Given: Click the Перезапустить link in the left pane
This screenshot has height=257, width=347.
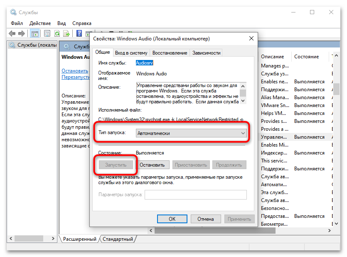Looking at the screenshot, I should point(76,77).
